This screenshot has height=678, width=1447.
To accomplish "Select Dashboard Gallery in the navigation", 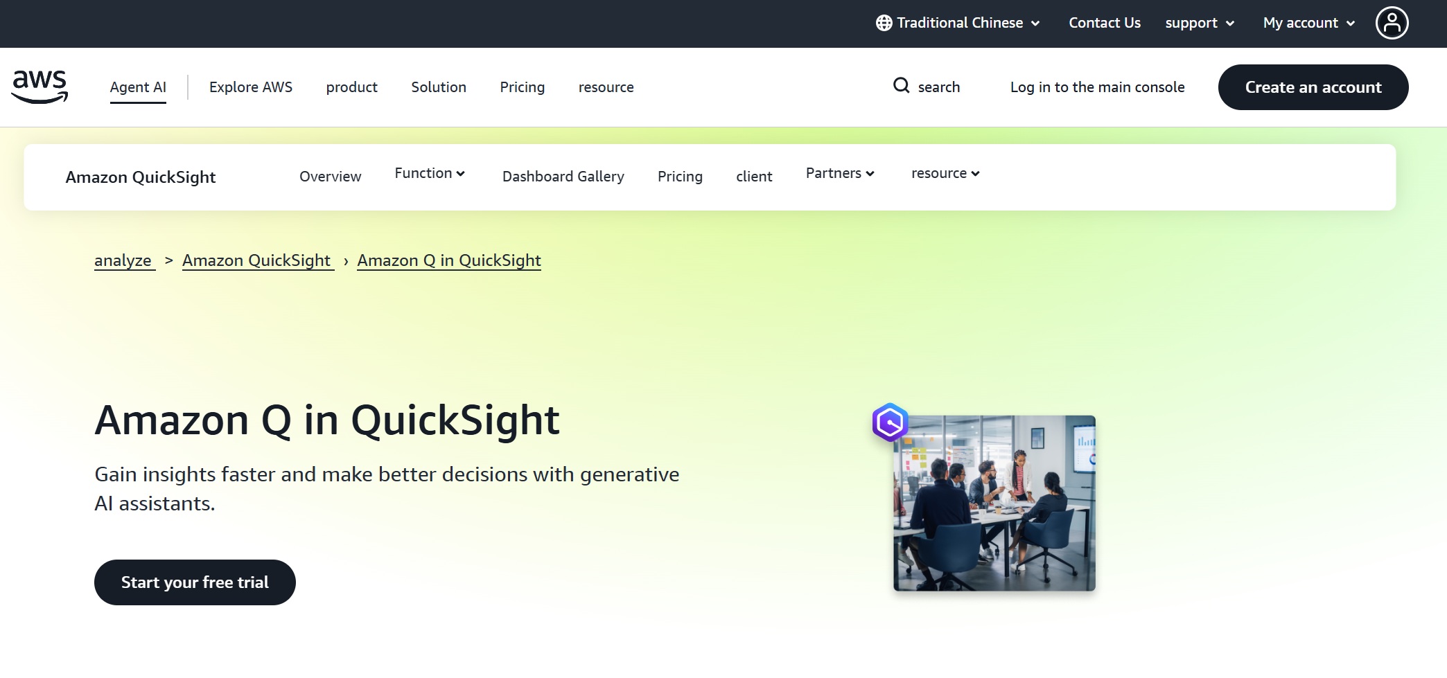I will (563, 177).
